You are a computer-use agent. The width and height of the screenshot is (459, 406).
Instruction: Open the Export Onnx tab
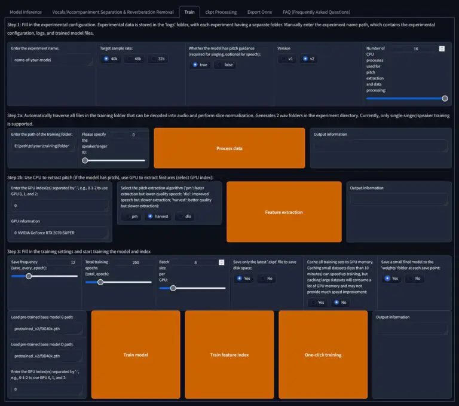tap(259, 12)
